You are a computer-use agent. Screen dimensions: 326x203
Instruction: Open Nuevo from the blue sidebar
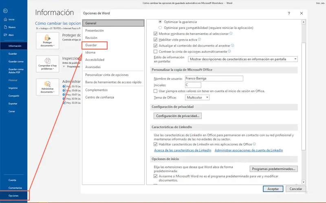pyautogui.click(x=10, y=27)
